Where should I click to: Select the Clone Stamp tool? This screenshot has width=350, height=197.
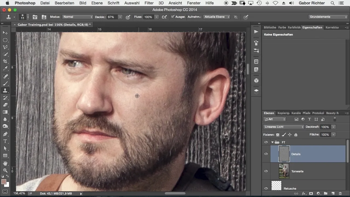tap(5, 91)
